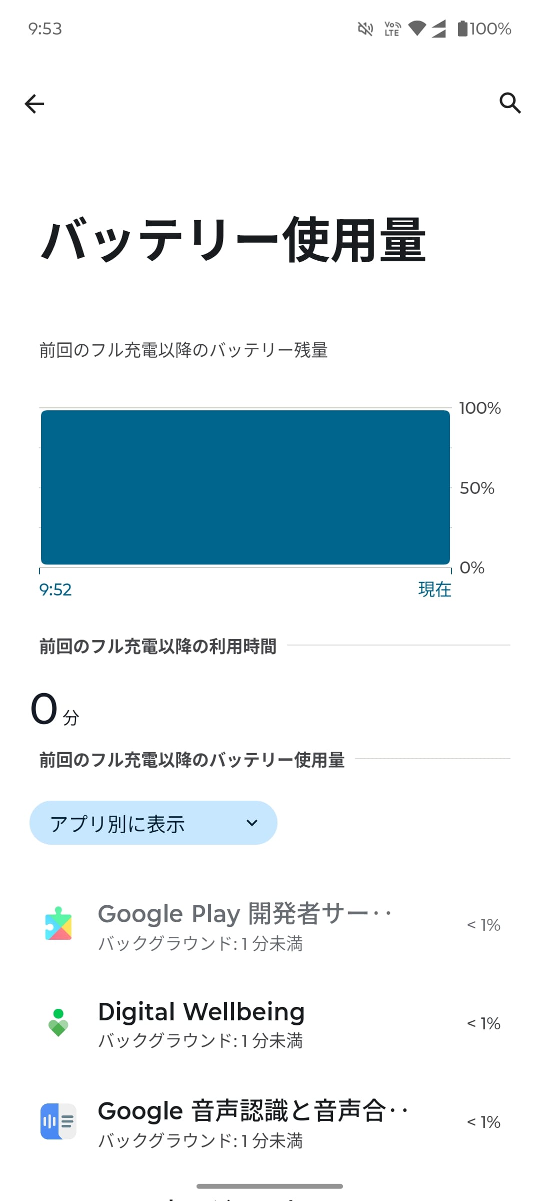Image resolution: width=540 pixels, height=1201 pixels.
Task: Open search with the magnifier icon
Action: coord(510,103)
